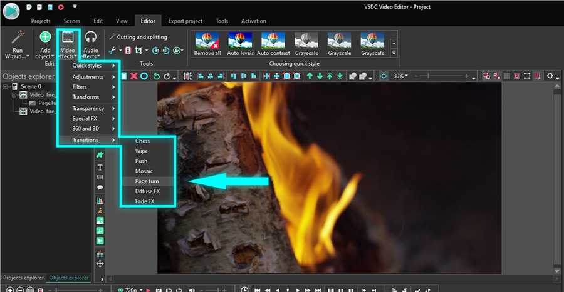Select Fade FX transition option

pyautogui.click(x=145, y=201)
